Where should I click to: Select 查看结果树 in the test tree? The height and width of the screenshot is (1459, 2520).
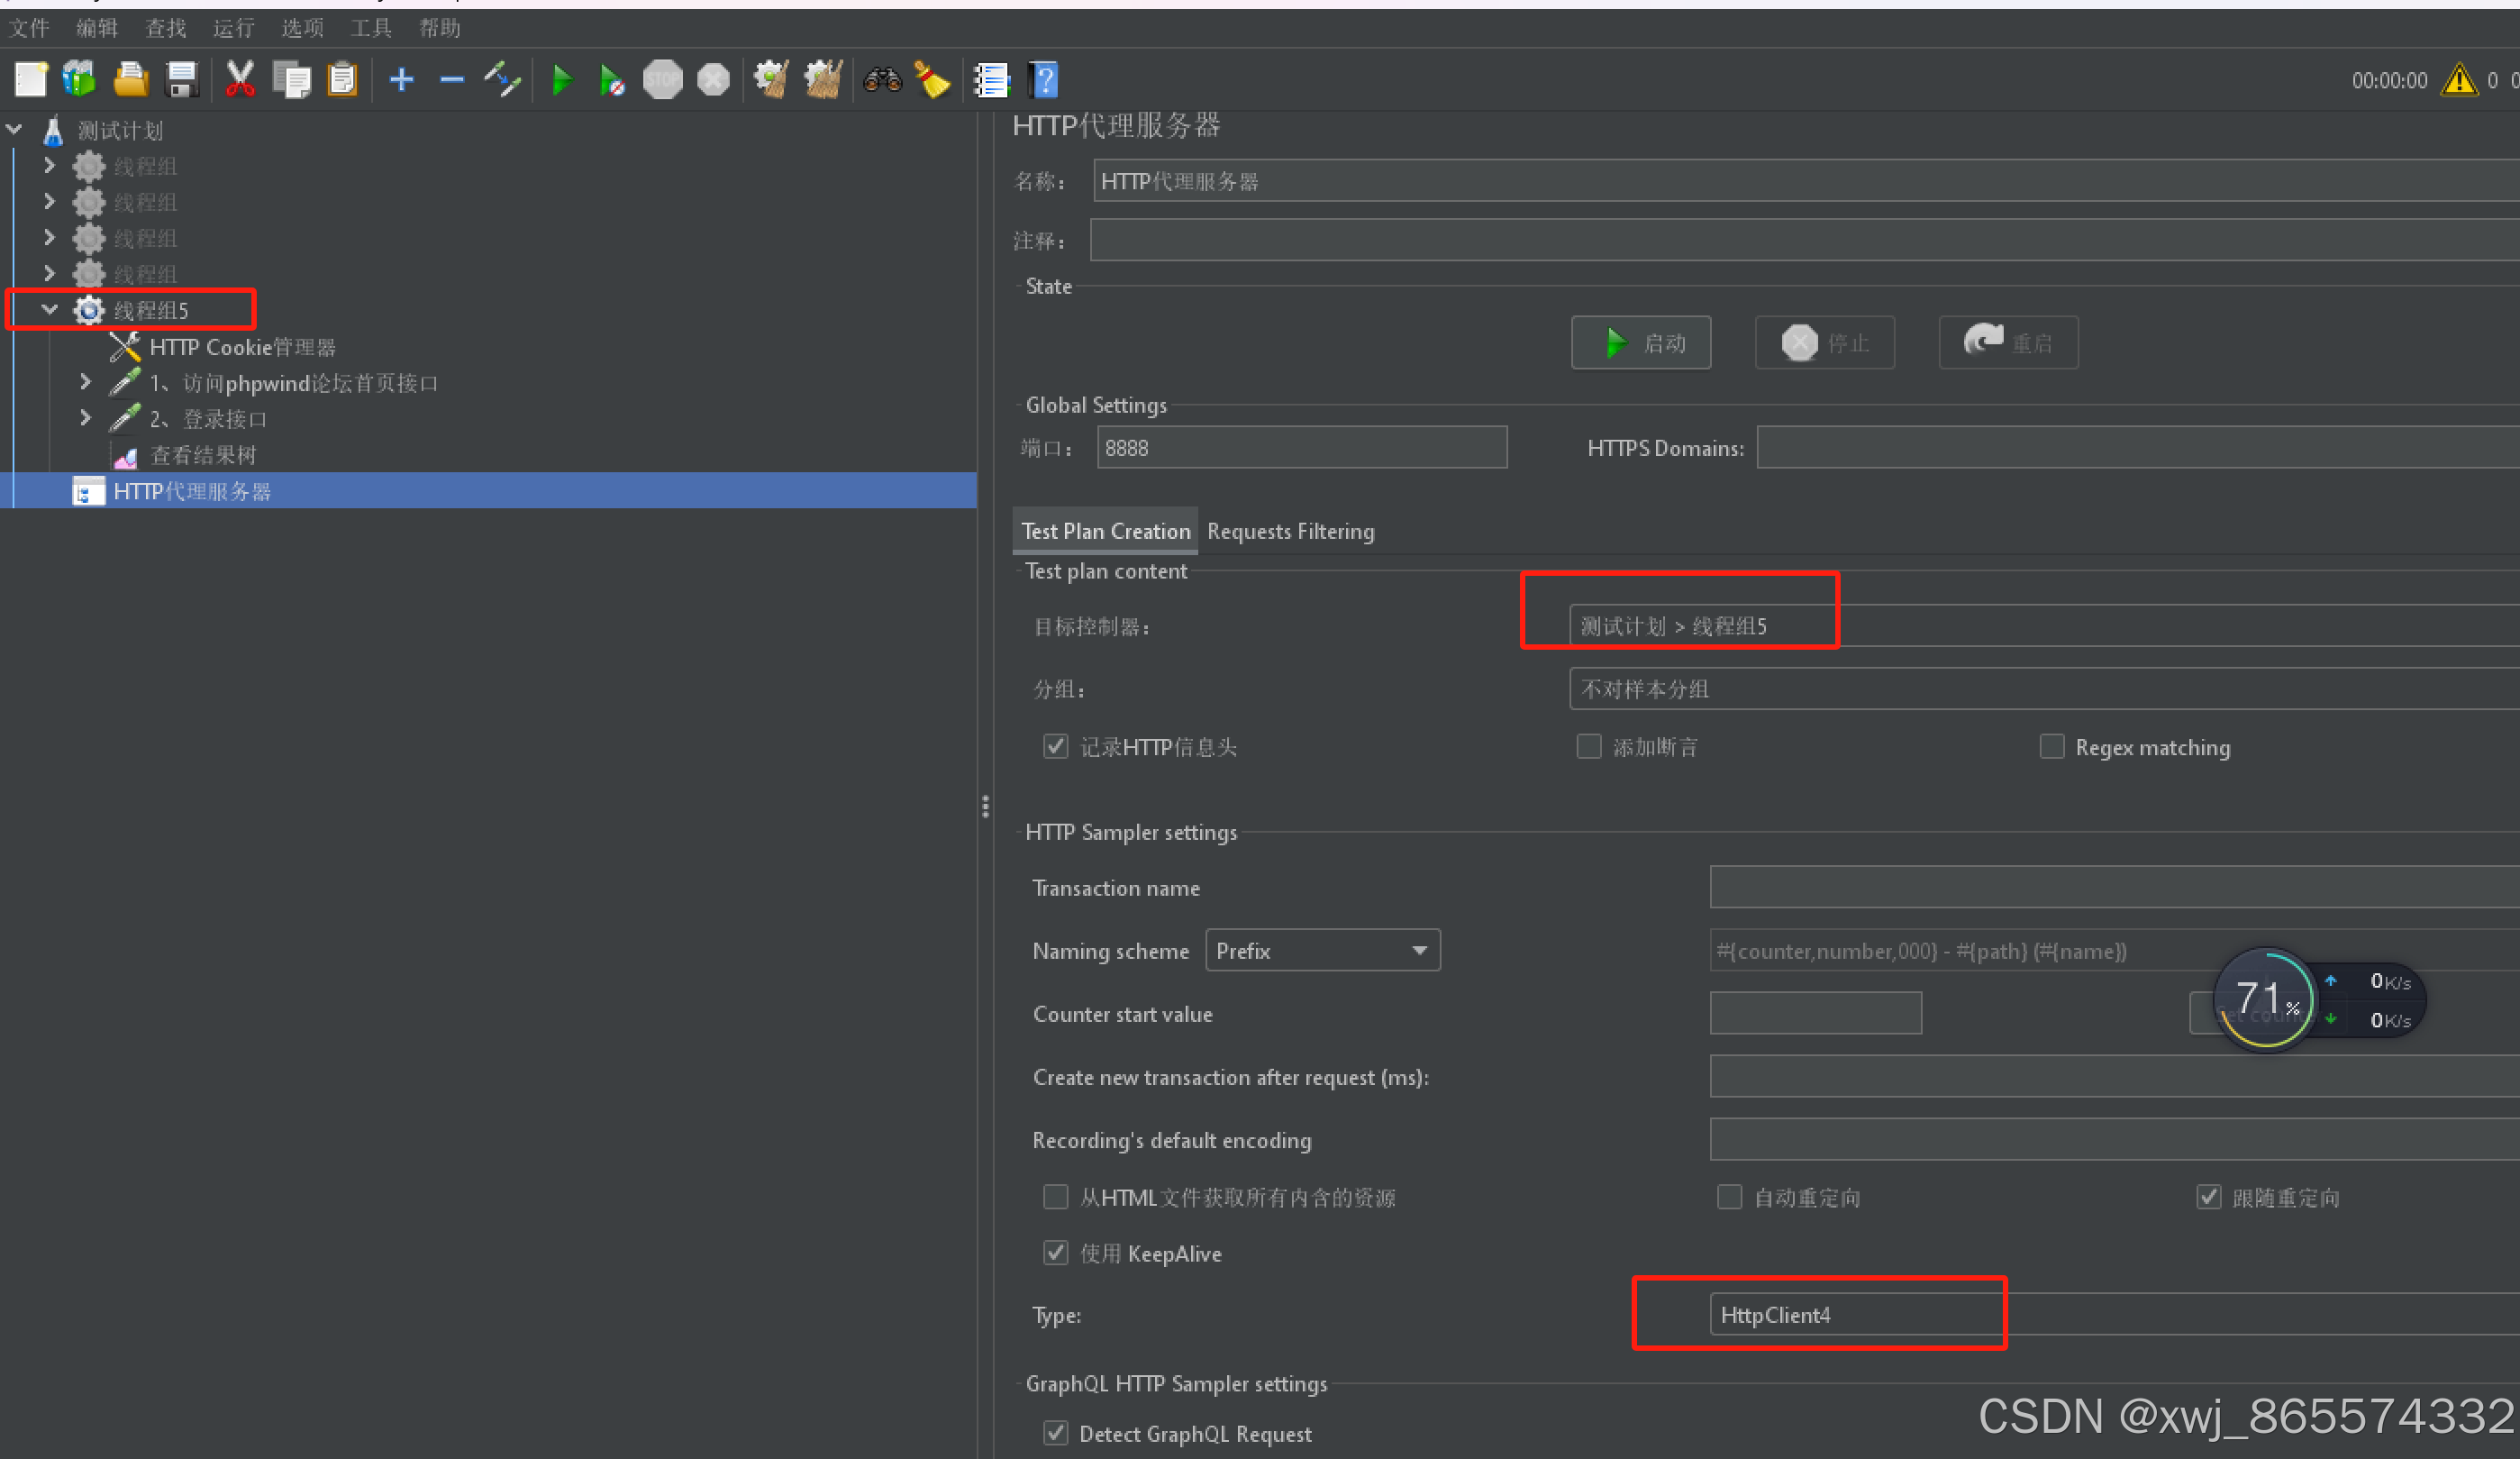(x=202, y=455)
